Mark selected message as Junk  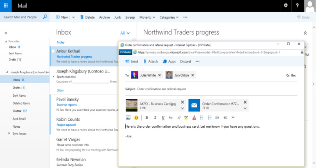(x=118, y=17)
